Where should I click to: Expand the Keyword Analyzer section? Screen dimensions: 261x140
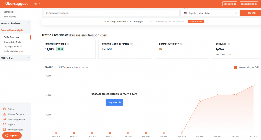point(15,23)
